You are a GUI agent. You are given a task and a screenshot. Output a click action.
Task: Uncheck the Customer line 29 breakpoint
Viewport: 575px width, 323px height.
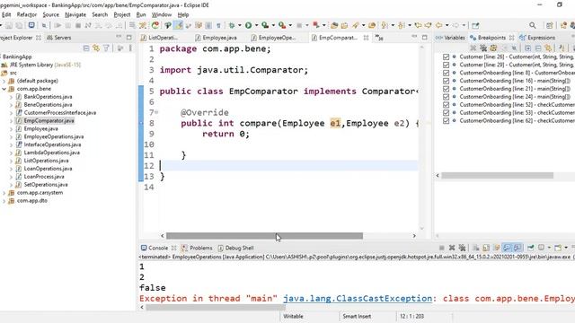(446, 65)
